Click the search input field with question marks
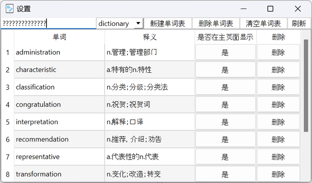Image resolution: width=312 pixels, height=183 pixels. click(x=48, y=23)
